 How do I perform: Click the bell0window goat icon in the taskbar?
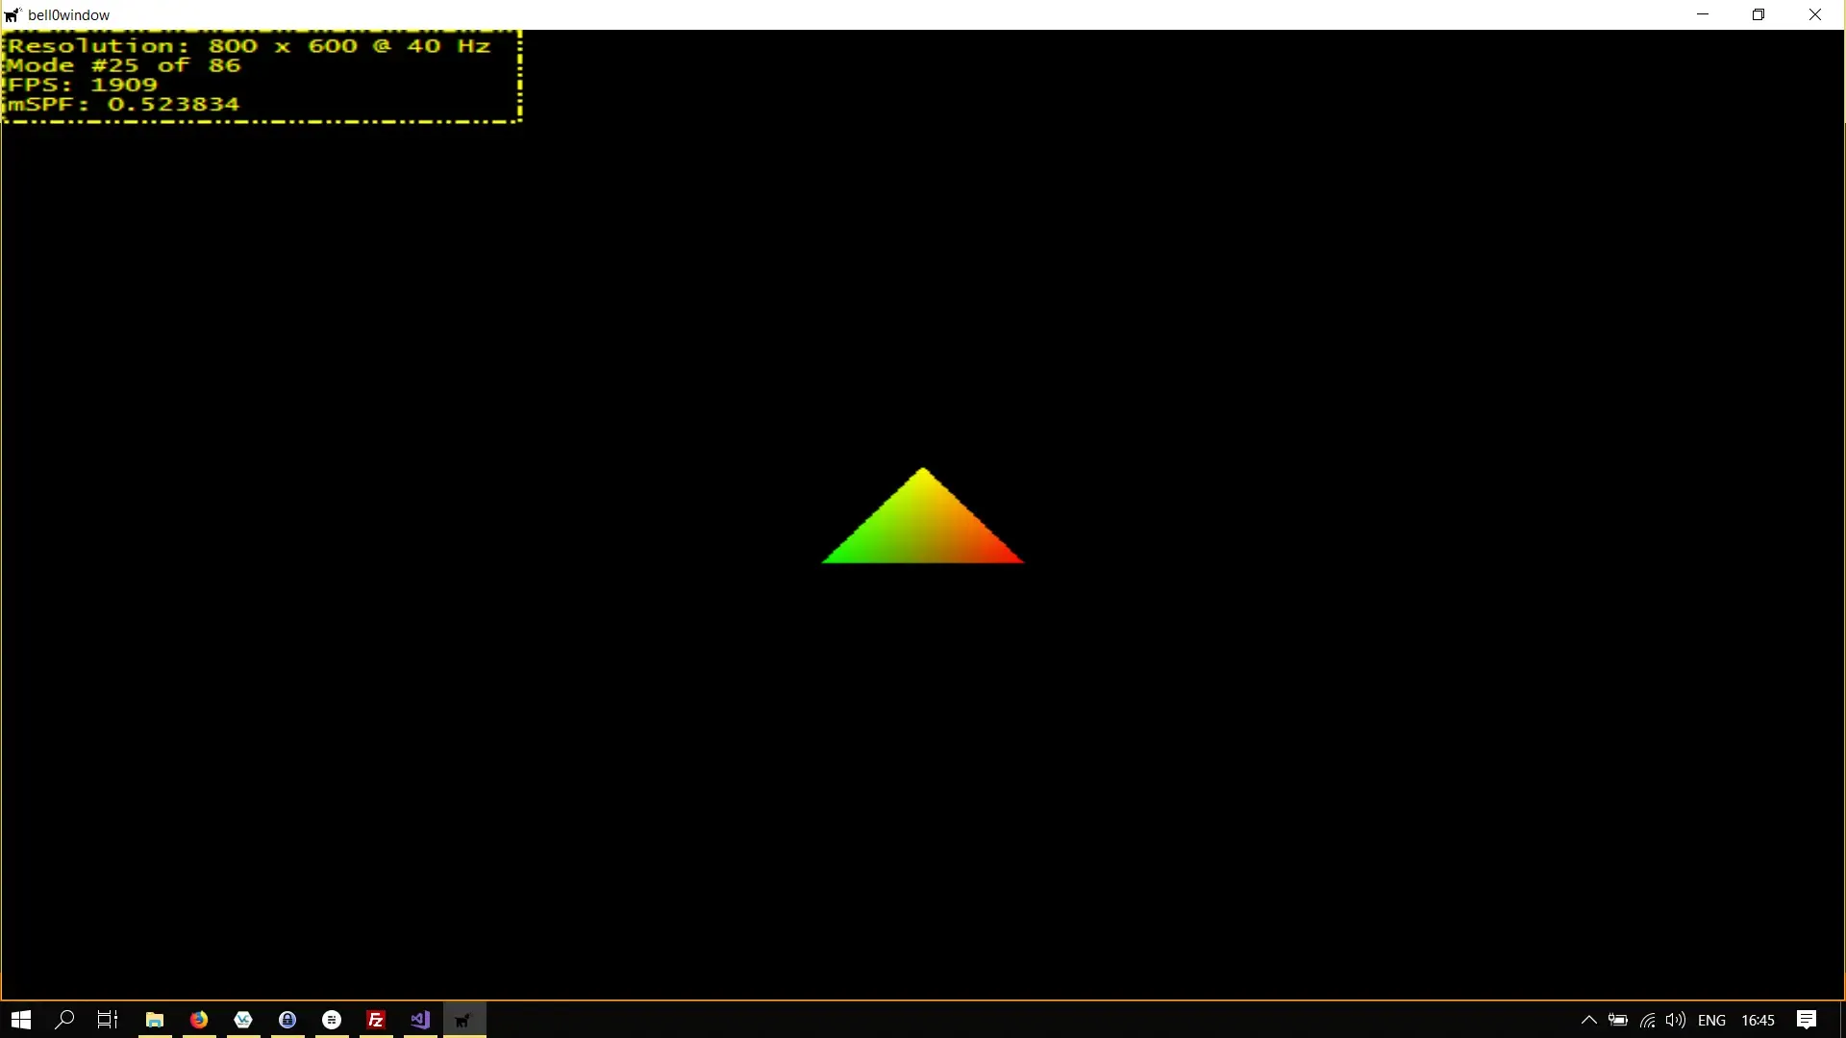463,1020
